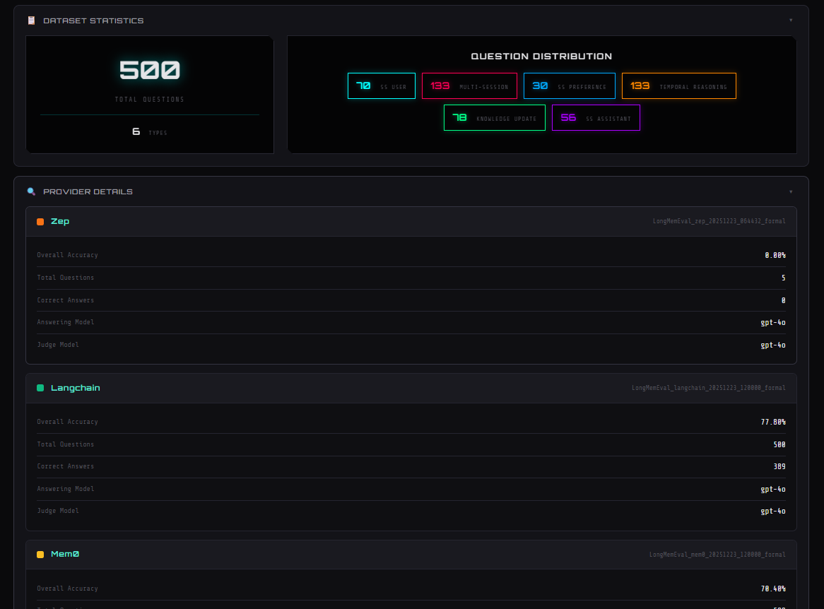
Task: Click the Zep provider name
Action: pyautogui.click(x=60, y=221)
